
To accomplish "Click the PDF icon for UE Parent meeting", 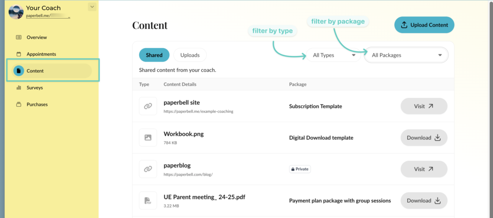I will click(148, 201).
